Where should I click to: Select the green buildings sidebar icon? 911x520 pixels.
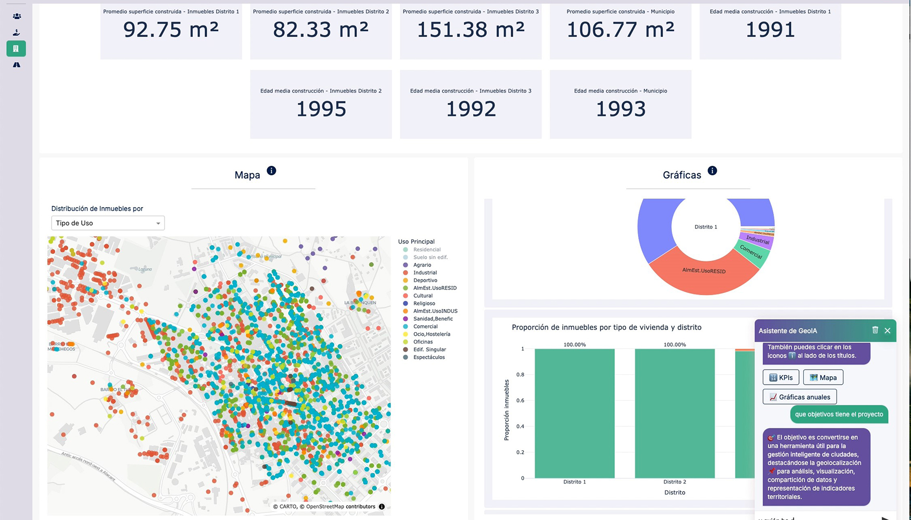pyautogui.click(x=16, y=48)
